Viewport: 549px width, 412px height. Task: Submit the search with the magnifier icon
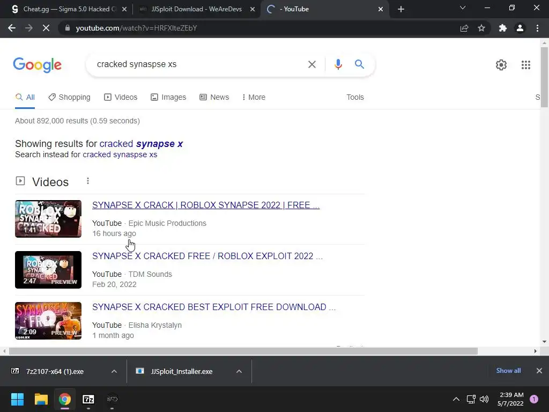(359, 64)
